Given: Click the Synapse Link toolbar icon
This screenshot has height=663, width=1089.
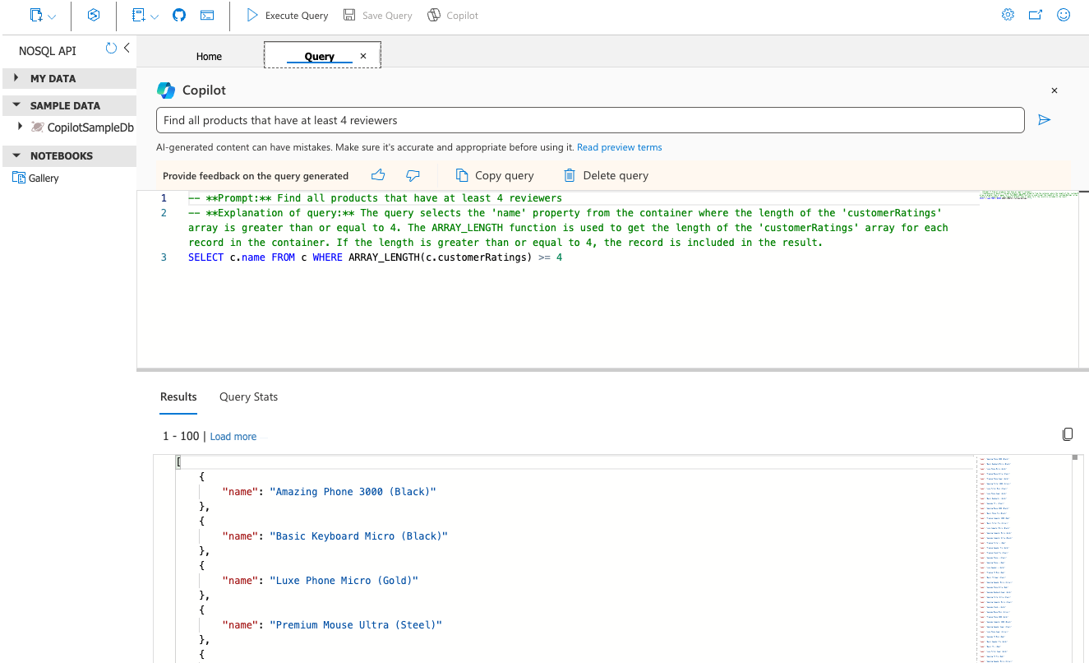Looking at the screenshot, I should (94, 15).
